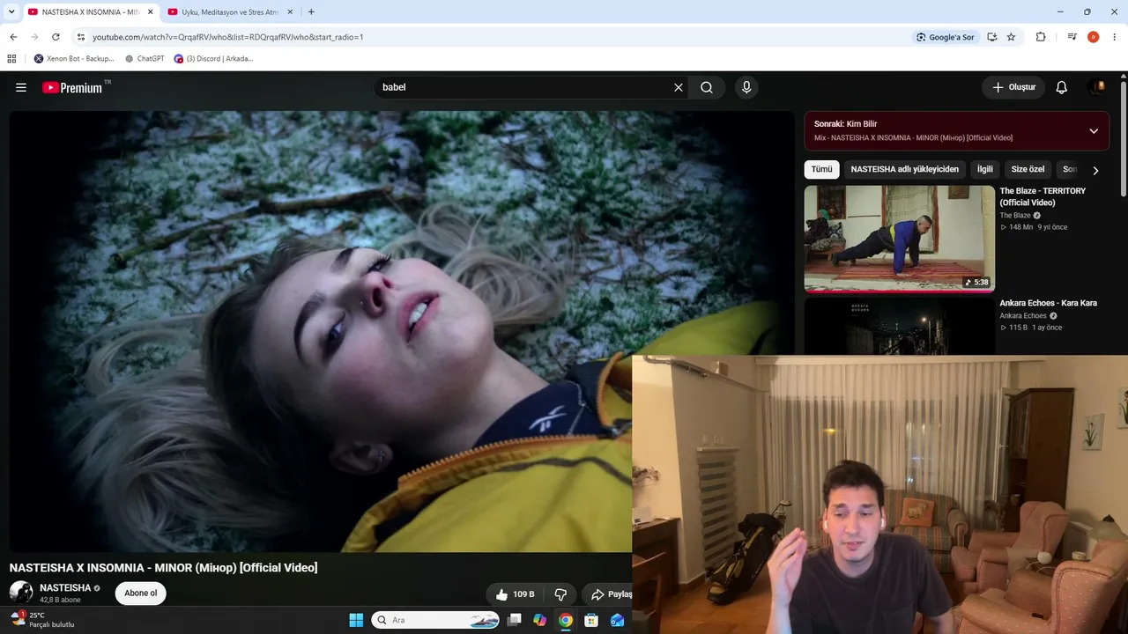The image size is (1128, 634).
Task: Open the Discord | Arkada... bookmark
Action: [213, 59]
